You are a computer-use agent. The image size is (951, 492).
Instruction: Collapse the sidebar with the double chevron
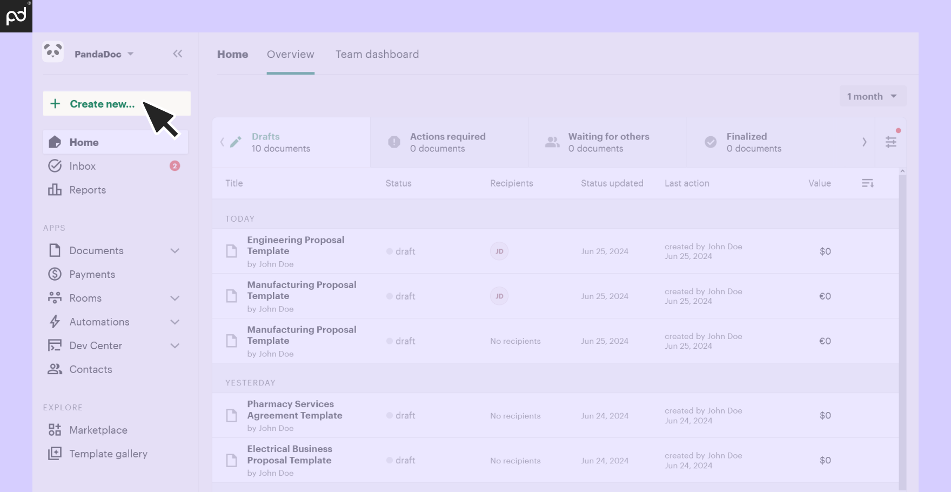178,54
